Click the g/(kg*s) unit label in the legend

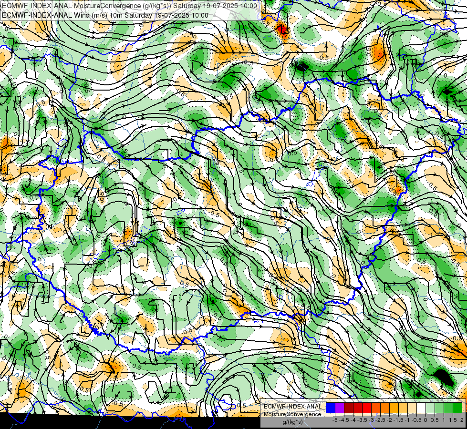click(292, 422)
